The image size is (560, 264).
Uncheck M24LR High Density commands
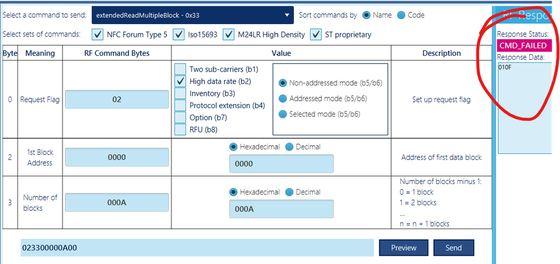click(x=229, y=35)
